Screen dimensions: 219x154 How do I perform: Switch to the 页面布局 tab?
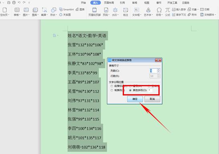(x=109, y=3)
